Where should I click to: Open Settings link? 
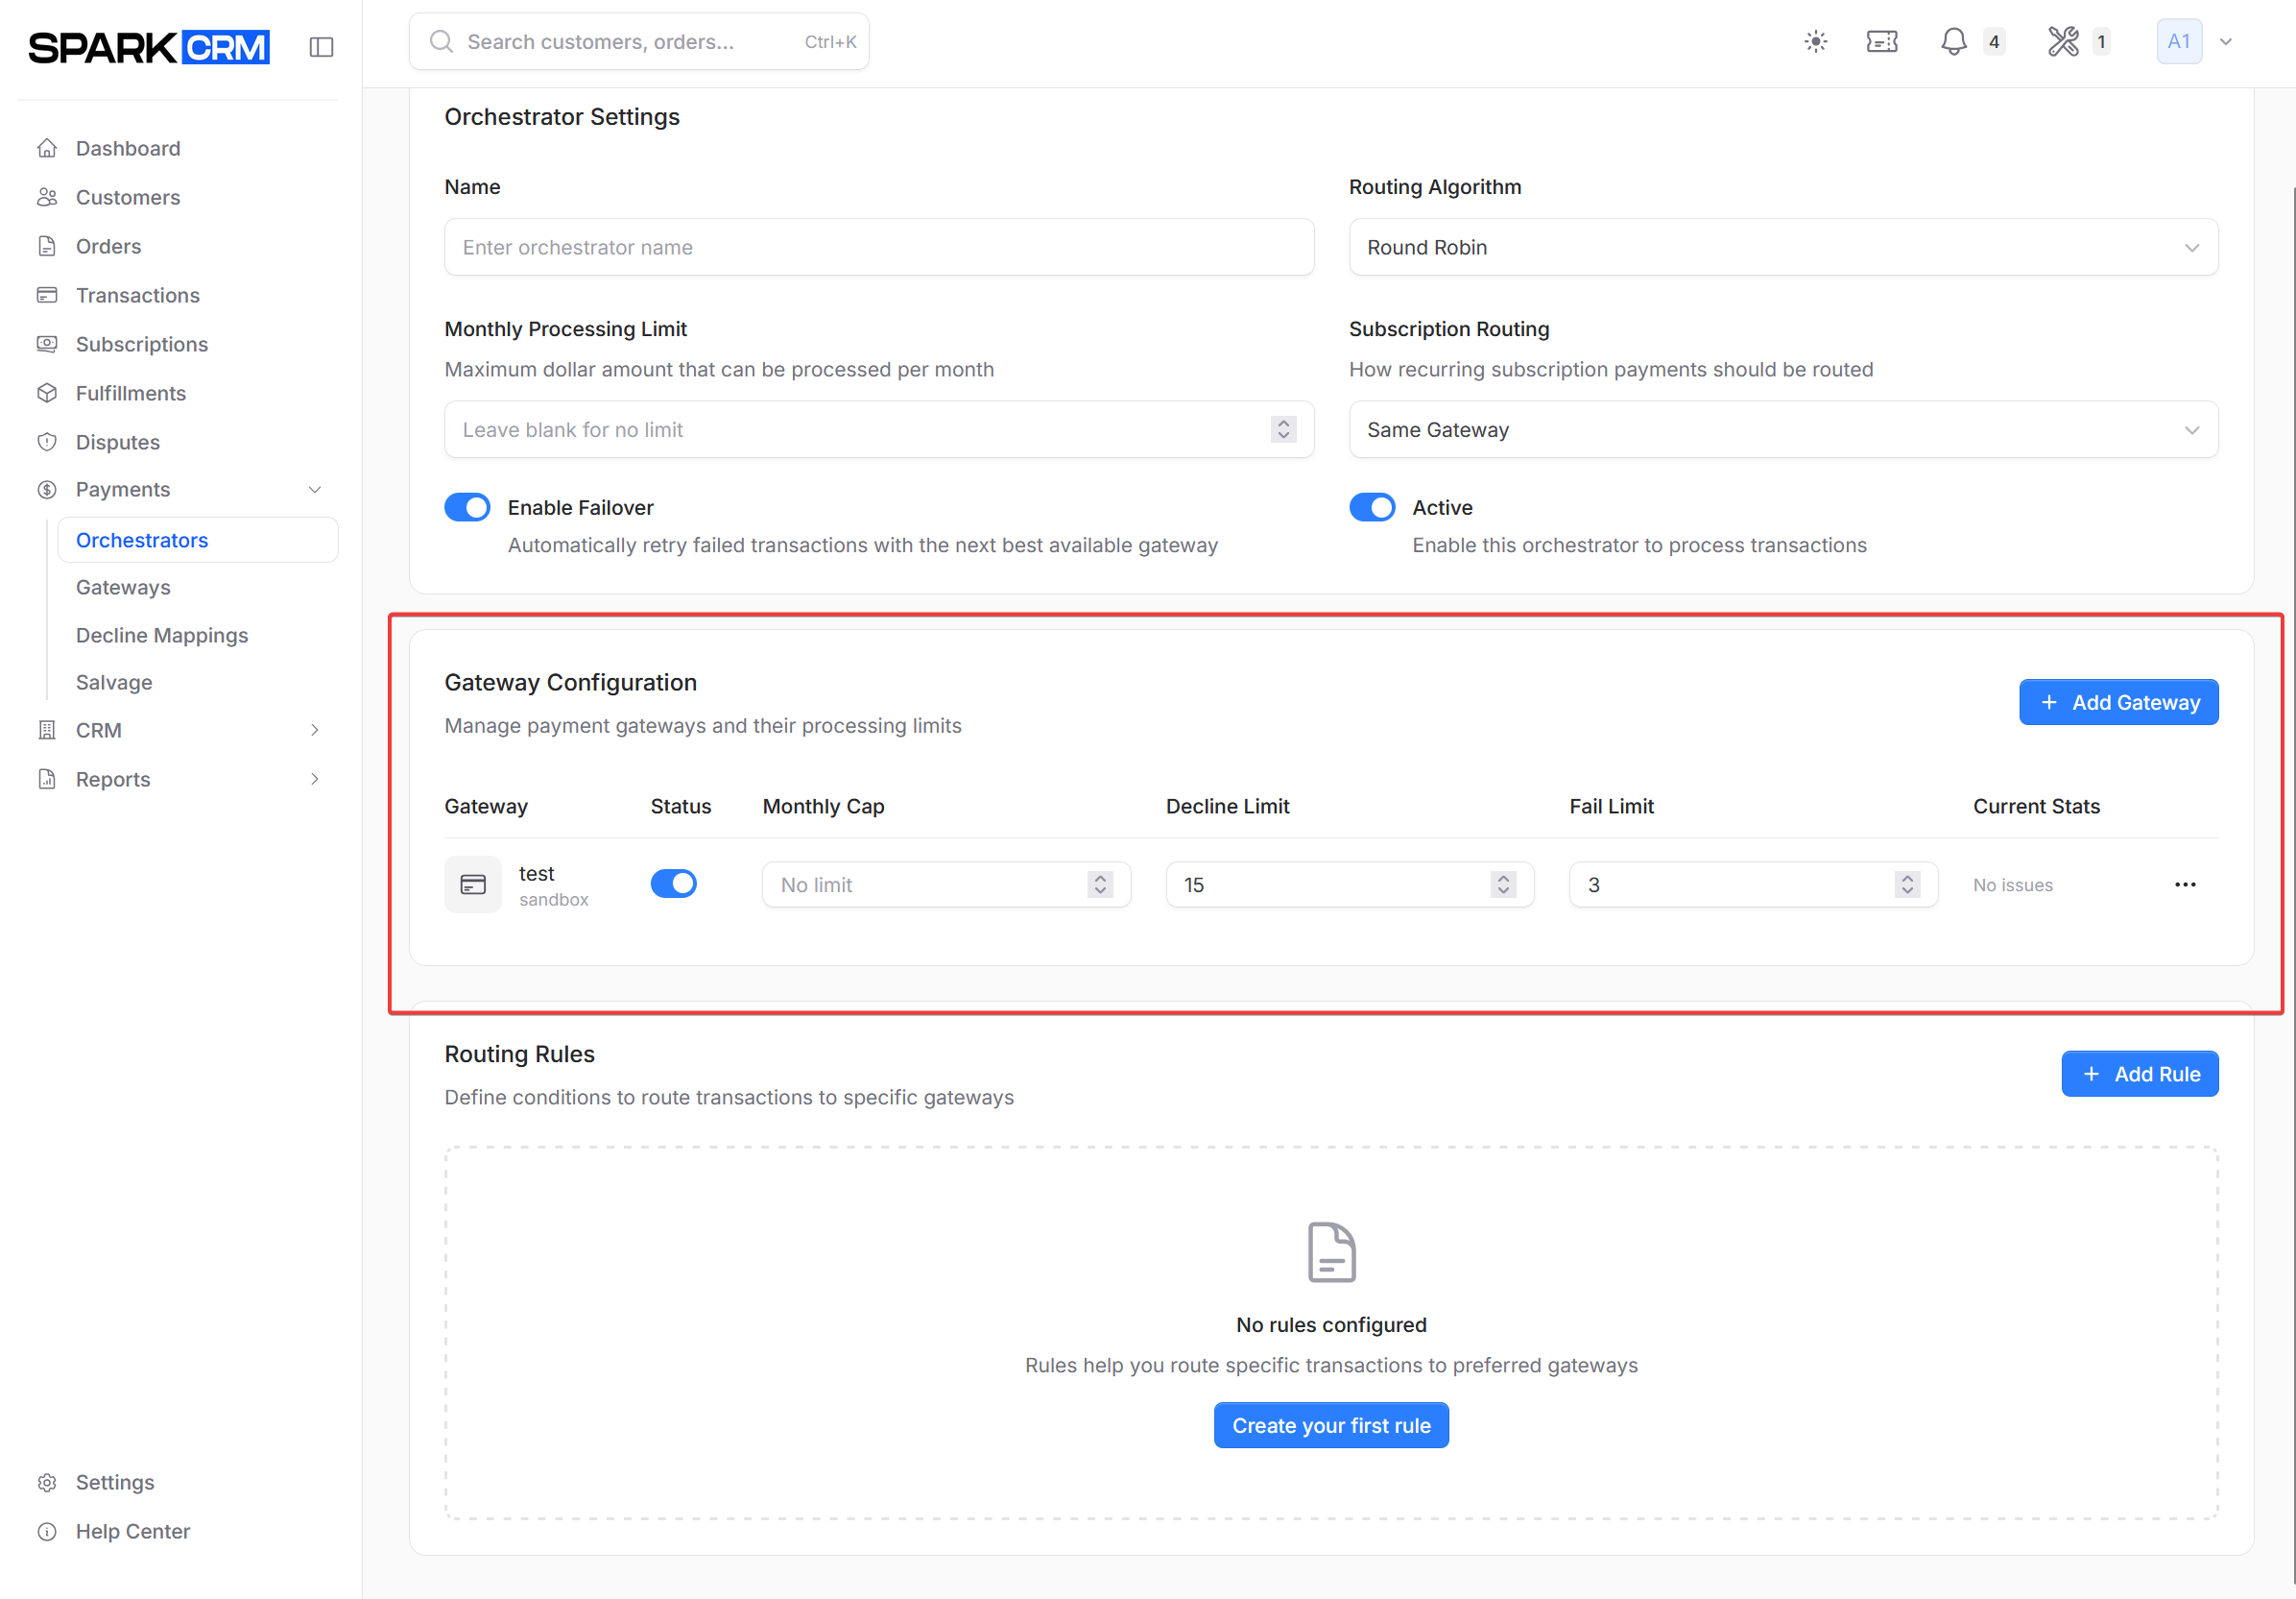click(x=115, y=1482)
